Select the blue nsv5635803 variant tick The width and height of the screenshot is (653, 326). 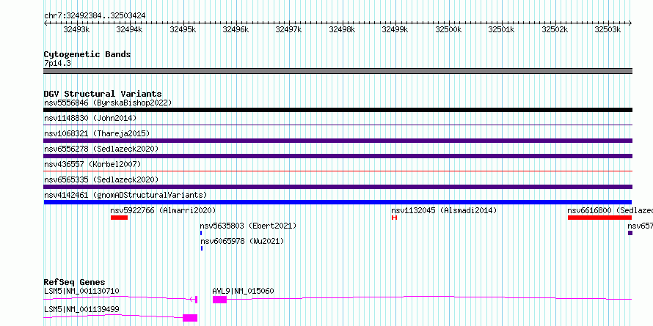click(x=201, y=233)
